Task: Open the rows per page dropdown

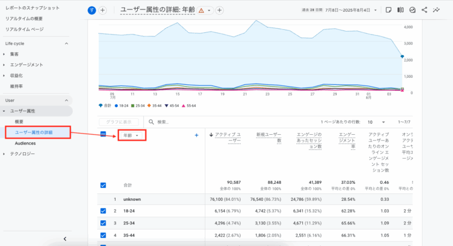Action: 374,122
